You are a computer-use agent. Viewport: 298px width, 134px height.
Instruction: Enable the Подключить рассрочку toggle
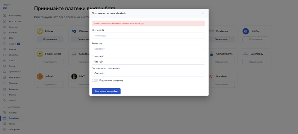(95, 80)
